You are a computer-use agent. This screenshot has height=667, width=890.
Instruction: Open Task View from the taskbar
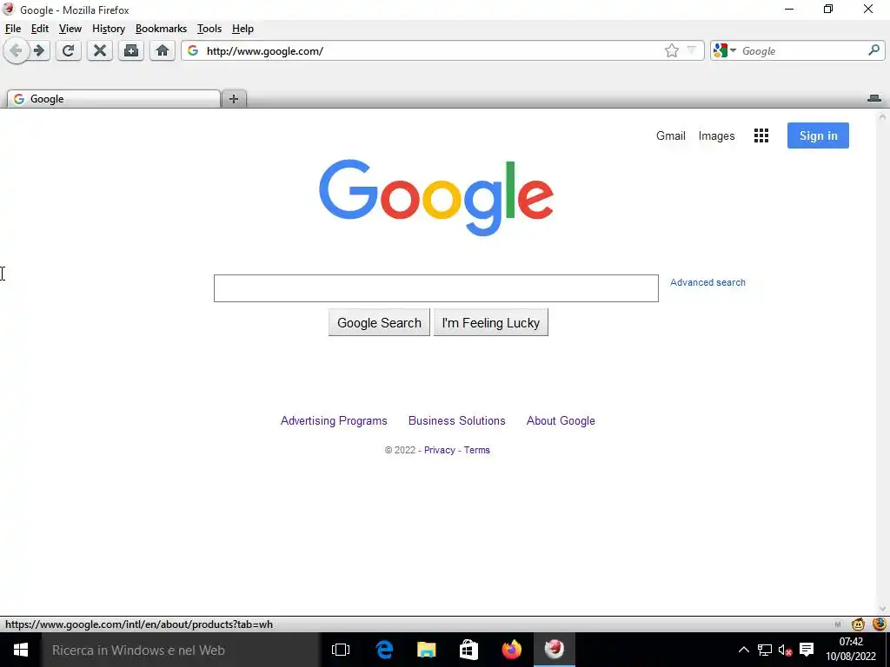coord(341,650)
